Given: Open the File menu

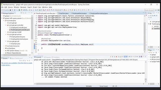Looking at the screenshot, I should tap(2, 7).
